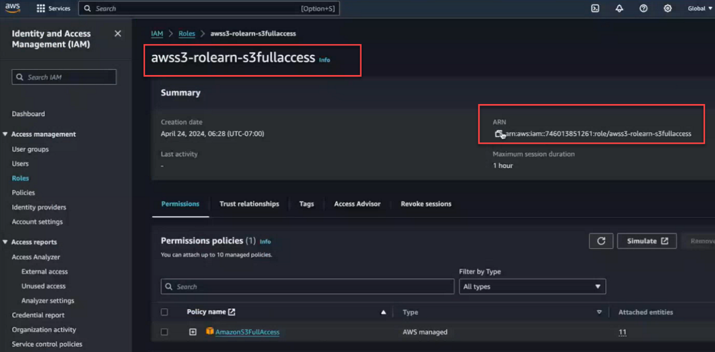Open the help question mark icon
This screenshot has width=715, height=352.
(x=644, y=8)
